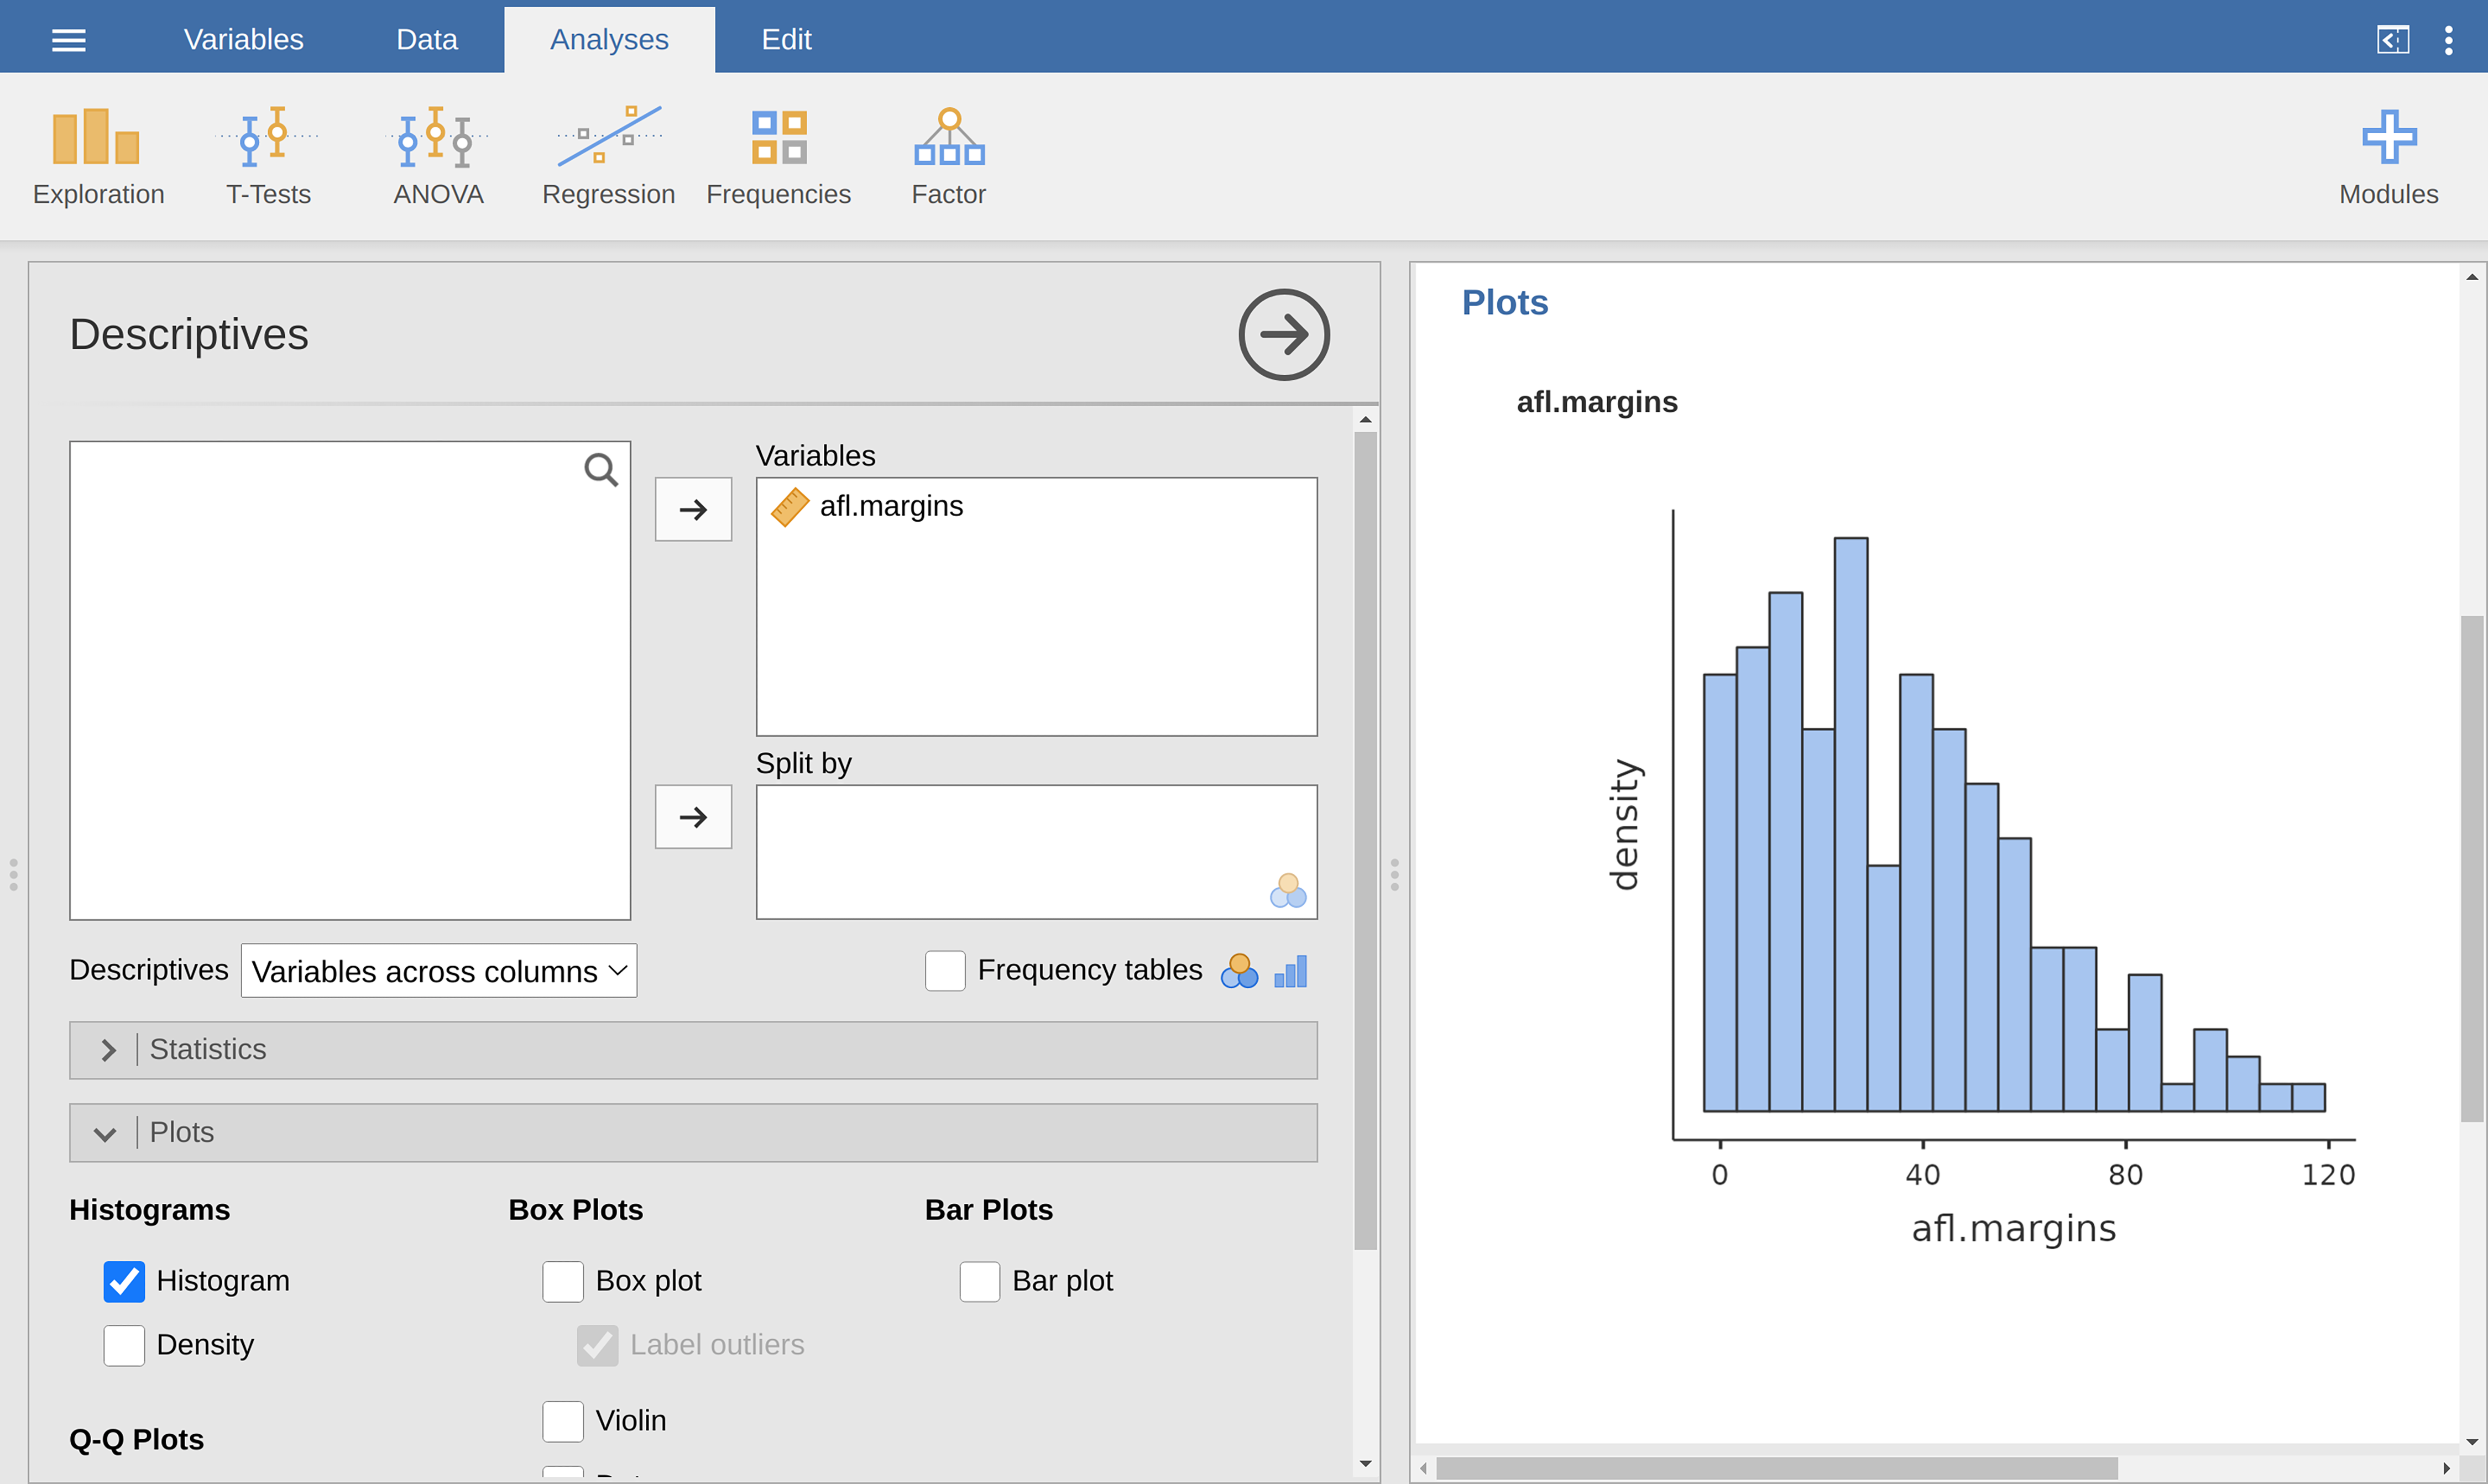Open the Variables across columns dropdown

(x=438, y=971)
